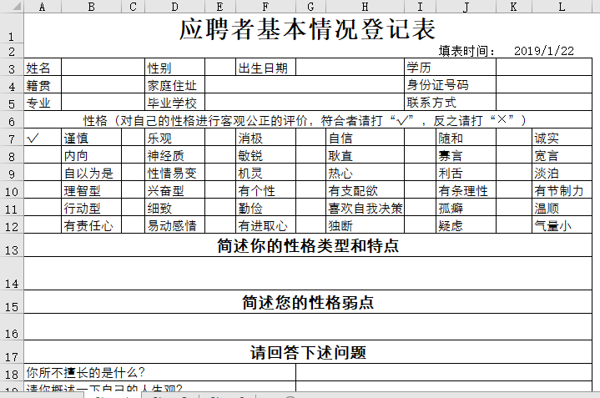Select column header D
Image resolution: width=600 pixels, height=398 pixels.
pyautogui.click(x=174, y=7)
